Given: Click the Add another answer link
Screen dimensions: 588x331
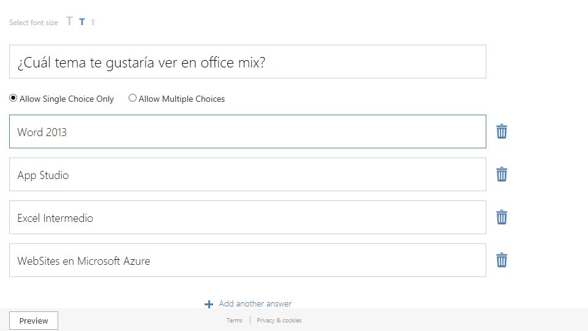Looking at the screenshot, I should coord(255,303).
